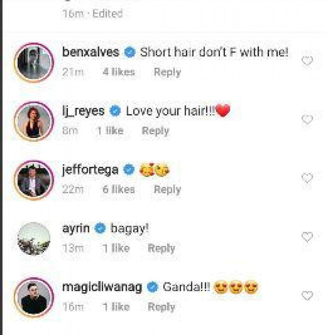Reply to lj_reyes' comment
Image resolution: width=328 pixels, height=335 pixels.
point(155,131)
